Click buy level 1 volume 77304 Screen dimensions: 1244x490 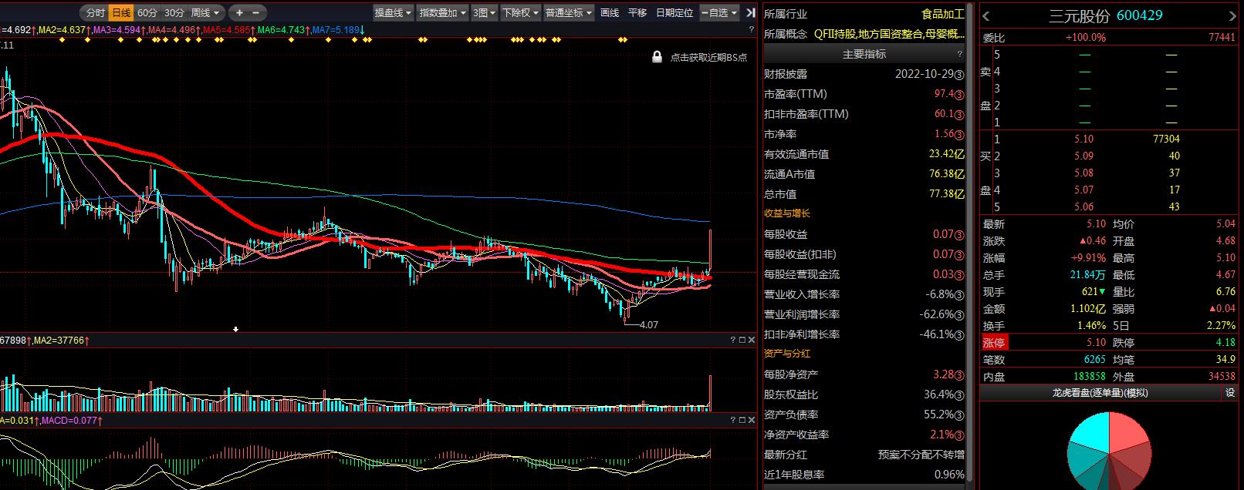(x=1166, y=139)
